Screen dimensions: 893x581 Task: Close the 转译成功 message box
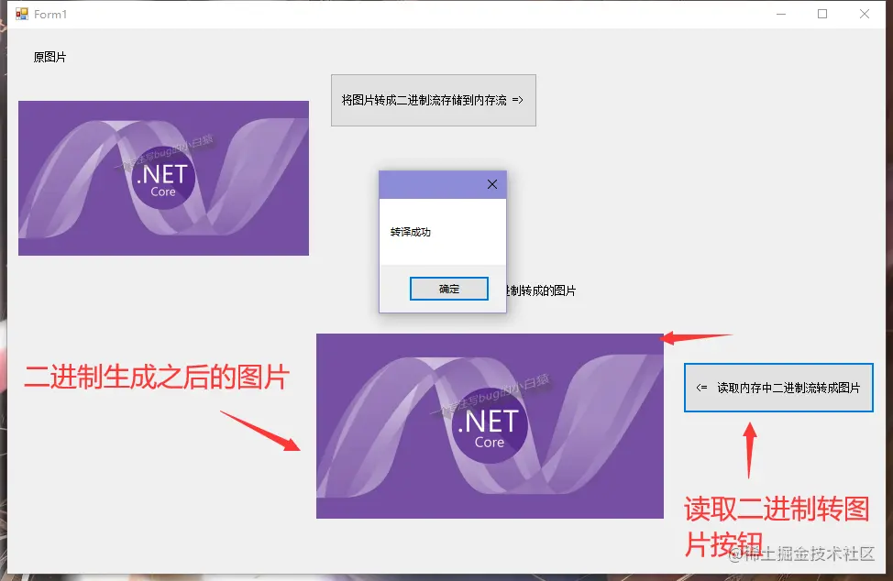point(492,184)
